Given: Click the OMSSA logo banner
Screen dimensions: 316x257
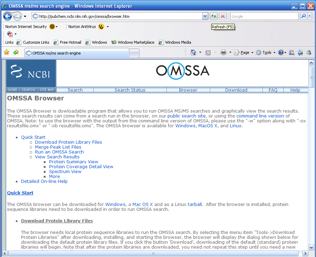Looking at the screenshot, I should (183, 71).
